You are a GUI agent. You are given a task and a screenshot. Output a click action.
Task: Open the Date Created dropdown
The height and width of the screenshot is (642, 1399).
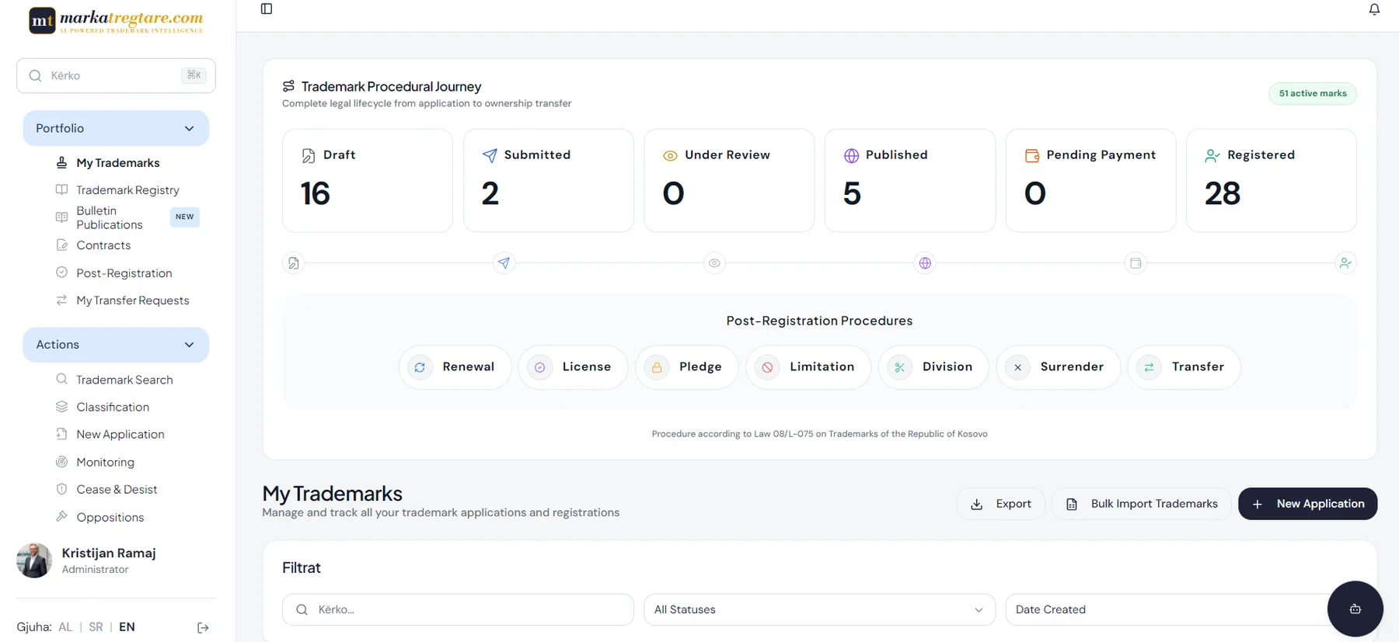pos(1181,609)
